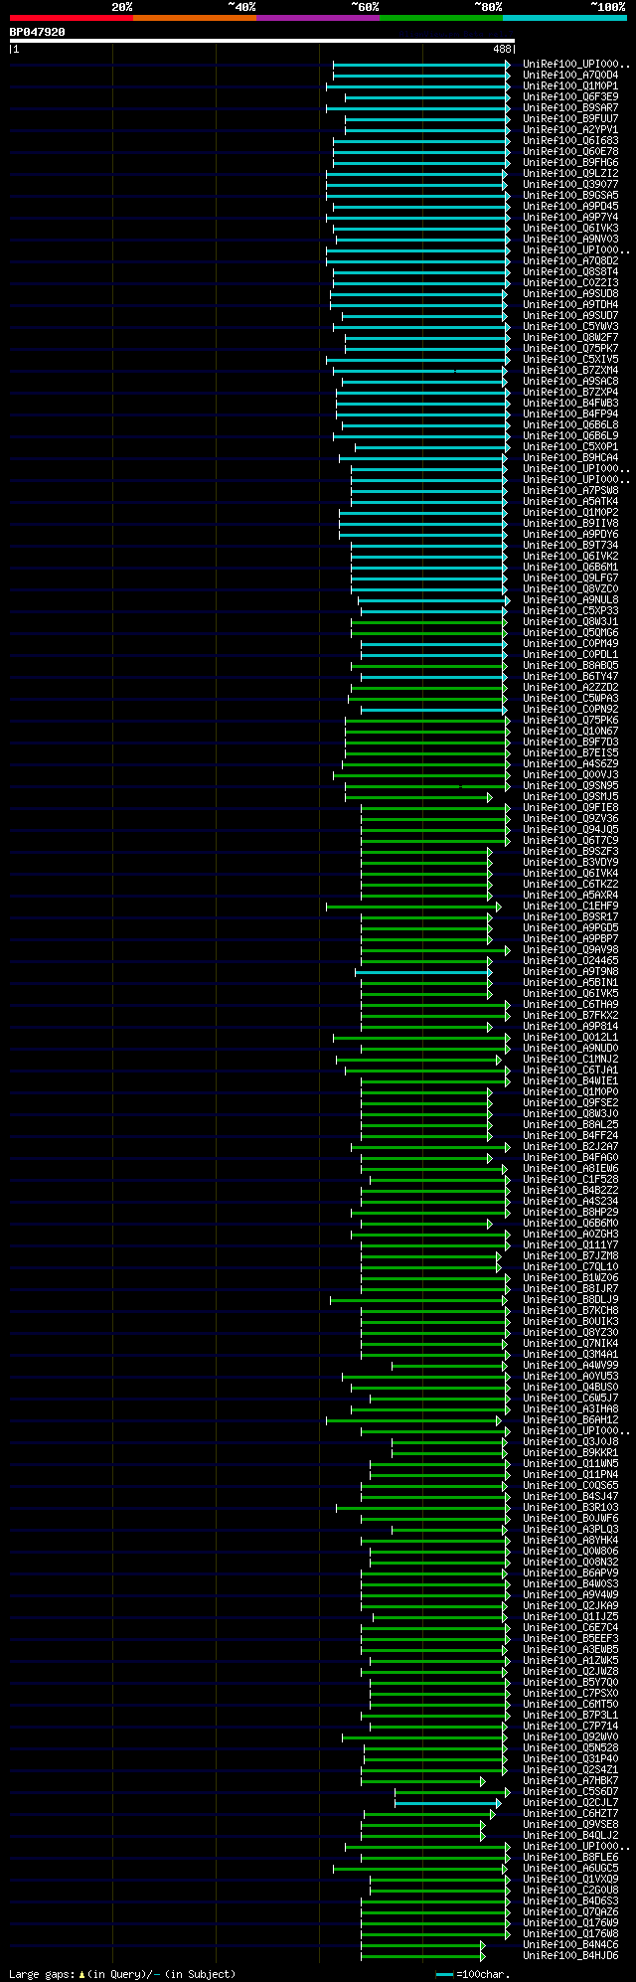This screenshot has height=1982, width=636.
Task: Select the UniRef100_A9NUL8 label
Action: click(x=570, y=599)
